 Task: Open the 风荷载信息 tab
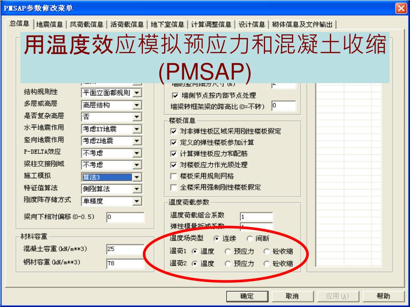tap(86, 24)
